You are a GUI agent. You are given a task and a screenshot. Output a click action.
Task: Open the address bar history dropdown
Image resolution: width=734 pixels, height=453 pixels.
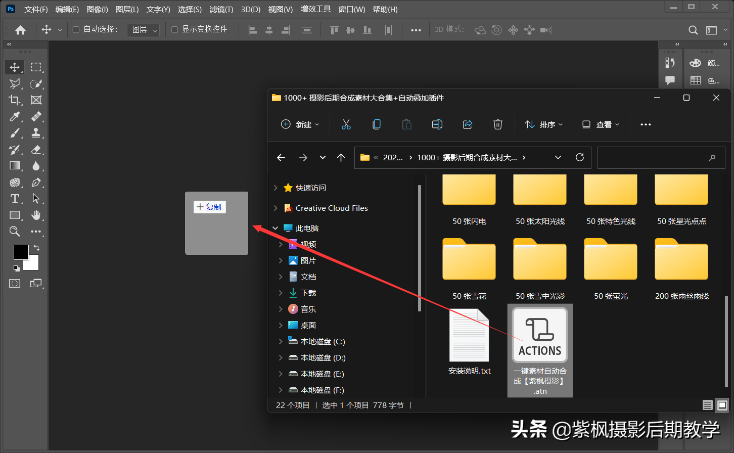(x=558, y=158)
